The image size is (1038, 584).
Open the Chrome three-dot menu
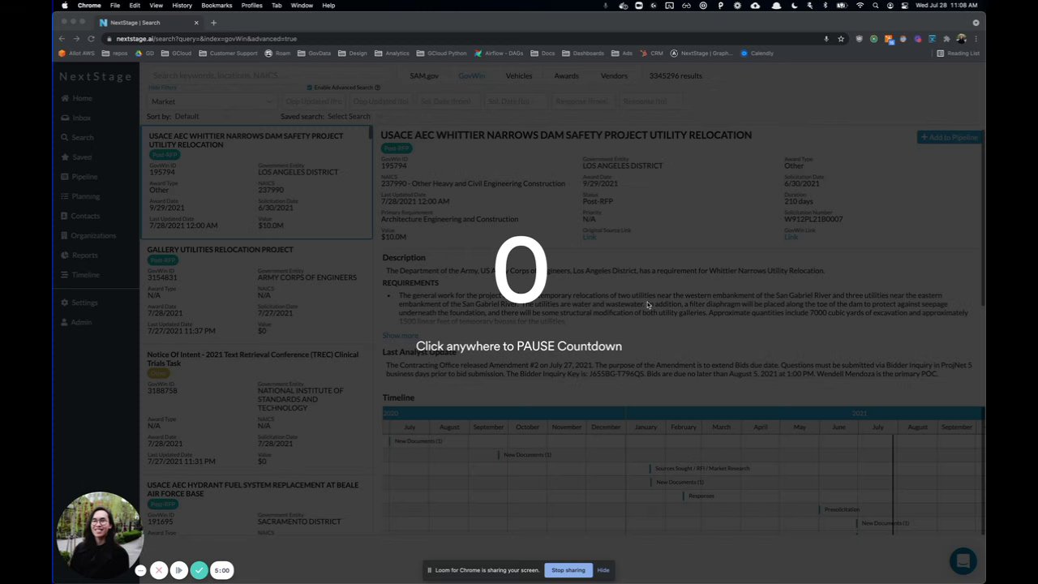(976, 39)
